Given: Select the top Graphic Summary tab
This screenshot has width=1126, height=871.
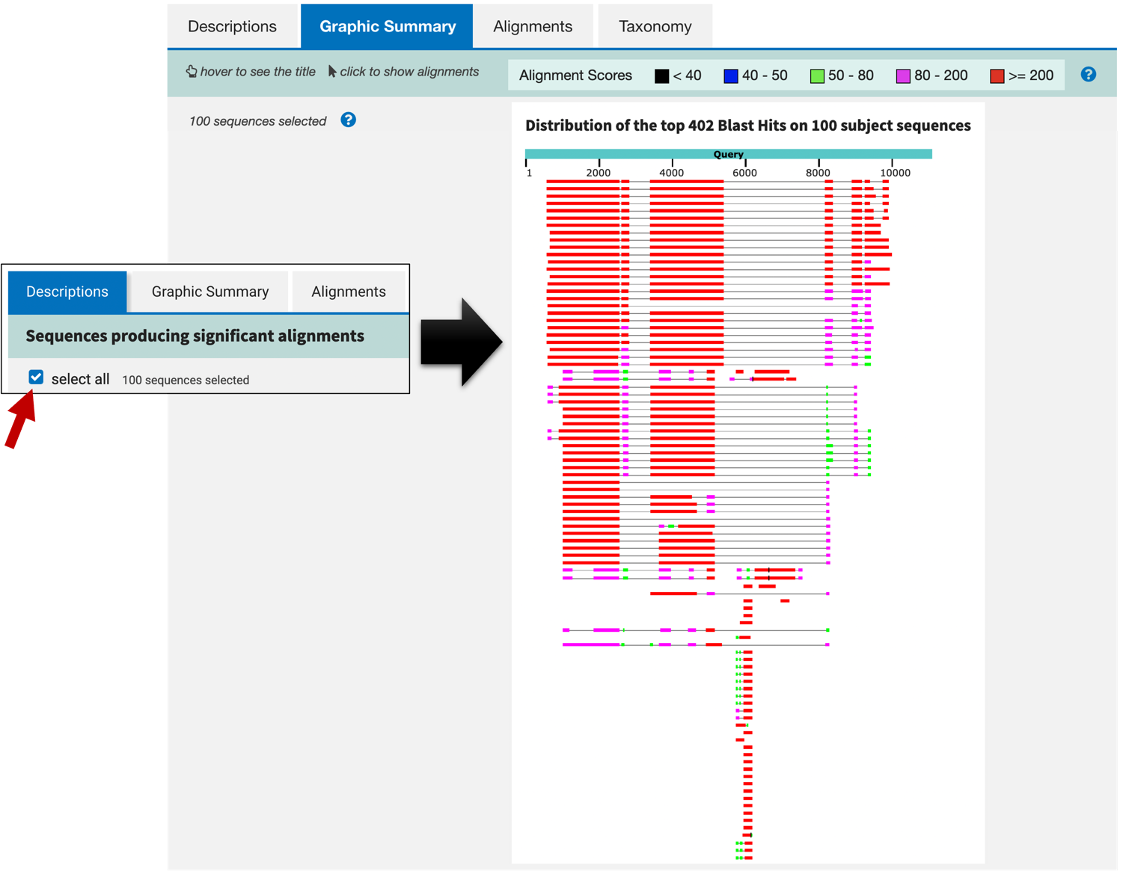Looking at the screenshot, I should (387, 26).
